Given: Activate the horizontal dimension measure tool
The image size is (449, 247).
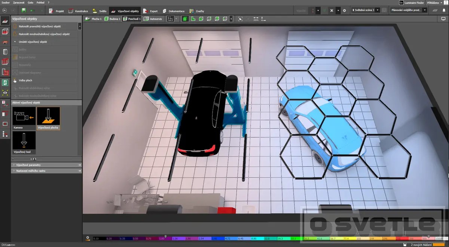Looking at the screenshot, I should [x=256, y=19].
